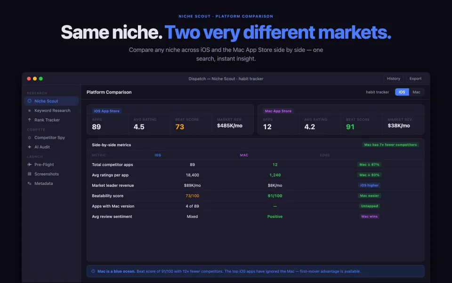This screenshot has width=452, height=283.
Task: Click the '4 of 89' apps value
Action: [x=192, y=206]
